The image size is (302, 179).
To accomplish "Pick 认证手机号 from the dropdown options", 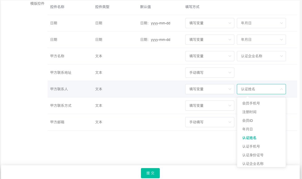I will coord(251,147).
